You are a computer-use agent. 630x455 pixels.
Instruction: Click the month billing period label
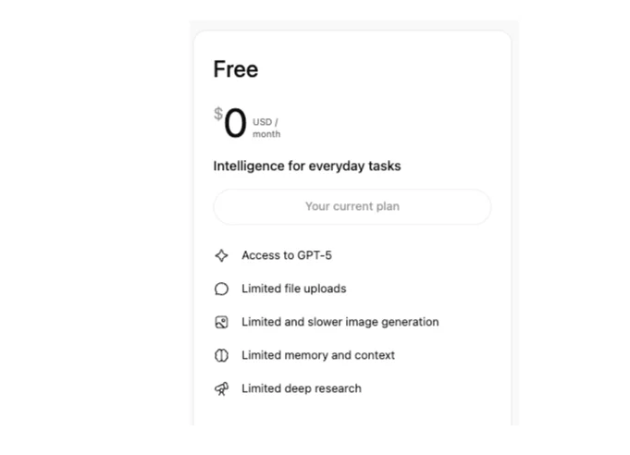coord(266,134)
